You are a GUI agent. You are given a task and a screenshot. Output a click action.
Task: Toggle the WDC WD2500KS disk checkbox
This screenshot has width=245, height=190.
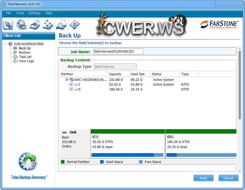coord(67,79)
